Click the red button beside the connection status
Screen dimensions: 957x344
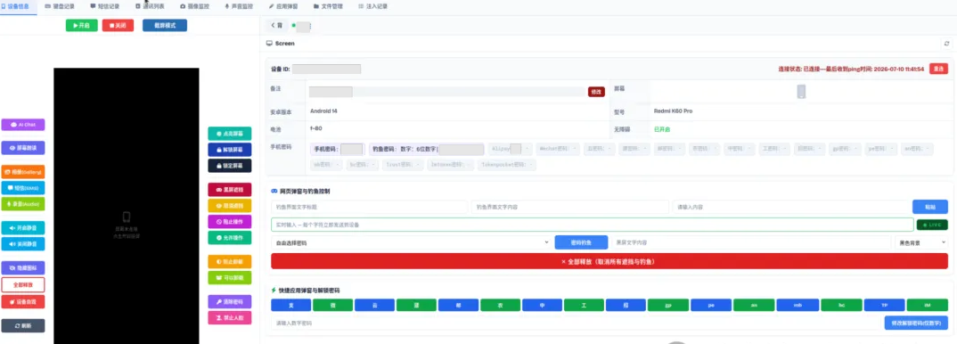(x=938, y=69)
